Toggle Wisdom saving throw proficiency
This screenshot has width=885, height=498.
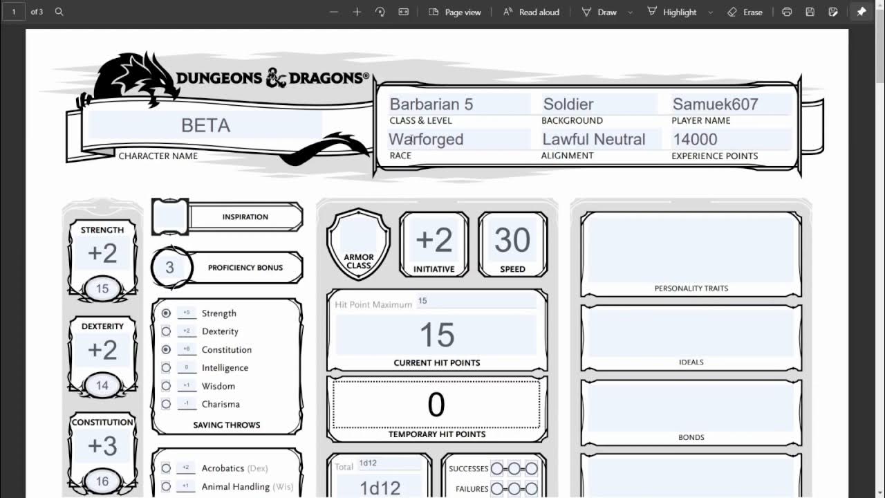point(166,385)
